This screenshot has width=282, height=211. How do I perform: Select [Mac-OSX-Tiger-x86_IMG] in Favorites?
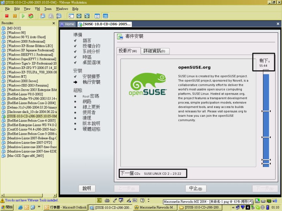[25, 156]
